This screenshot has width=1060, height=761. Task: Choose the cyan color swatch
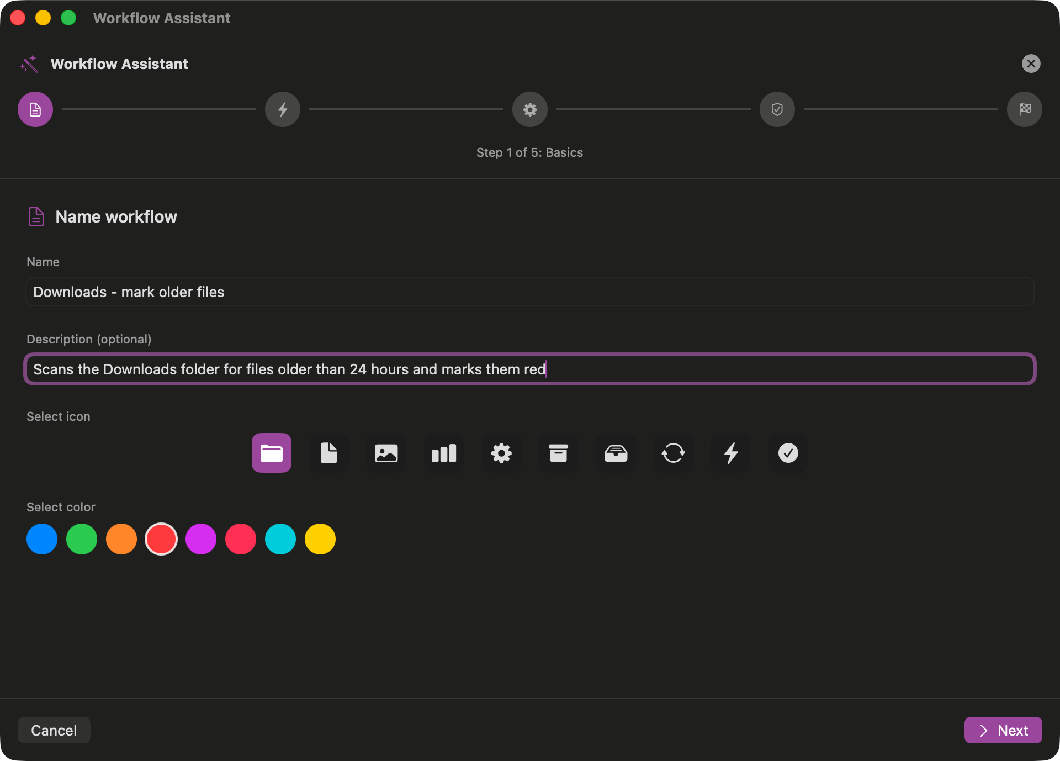click(280, 539)
